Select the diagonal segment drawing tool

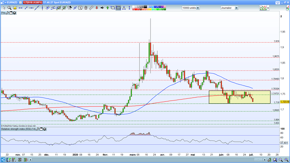[x=26, y=8]
